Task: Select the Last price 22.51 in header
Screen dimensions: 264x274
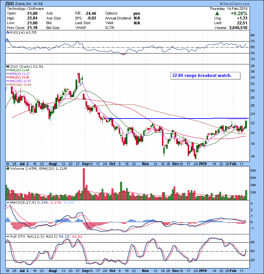Action: click(x=242, y=23)
